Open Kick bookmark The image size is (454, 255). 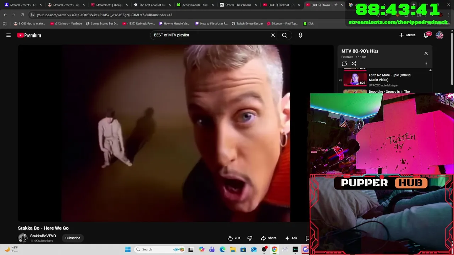(308, 23)
